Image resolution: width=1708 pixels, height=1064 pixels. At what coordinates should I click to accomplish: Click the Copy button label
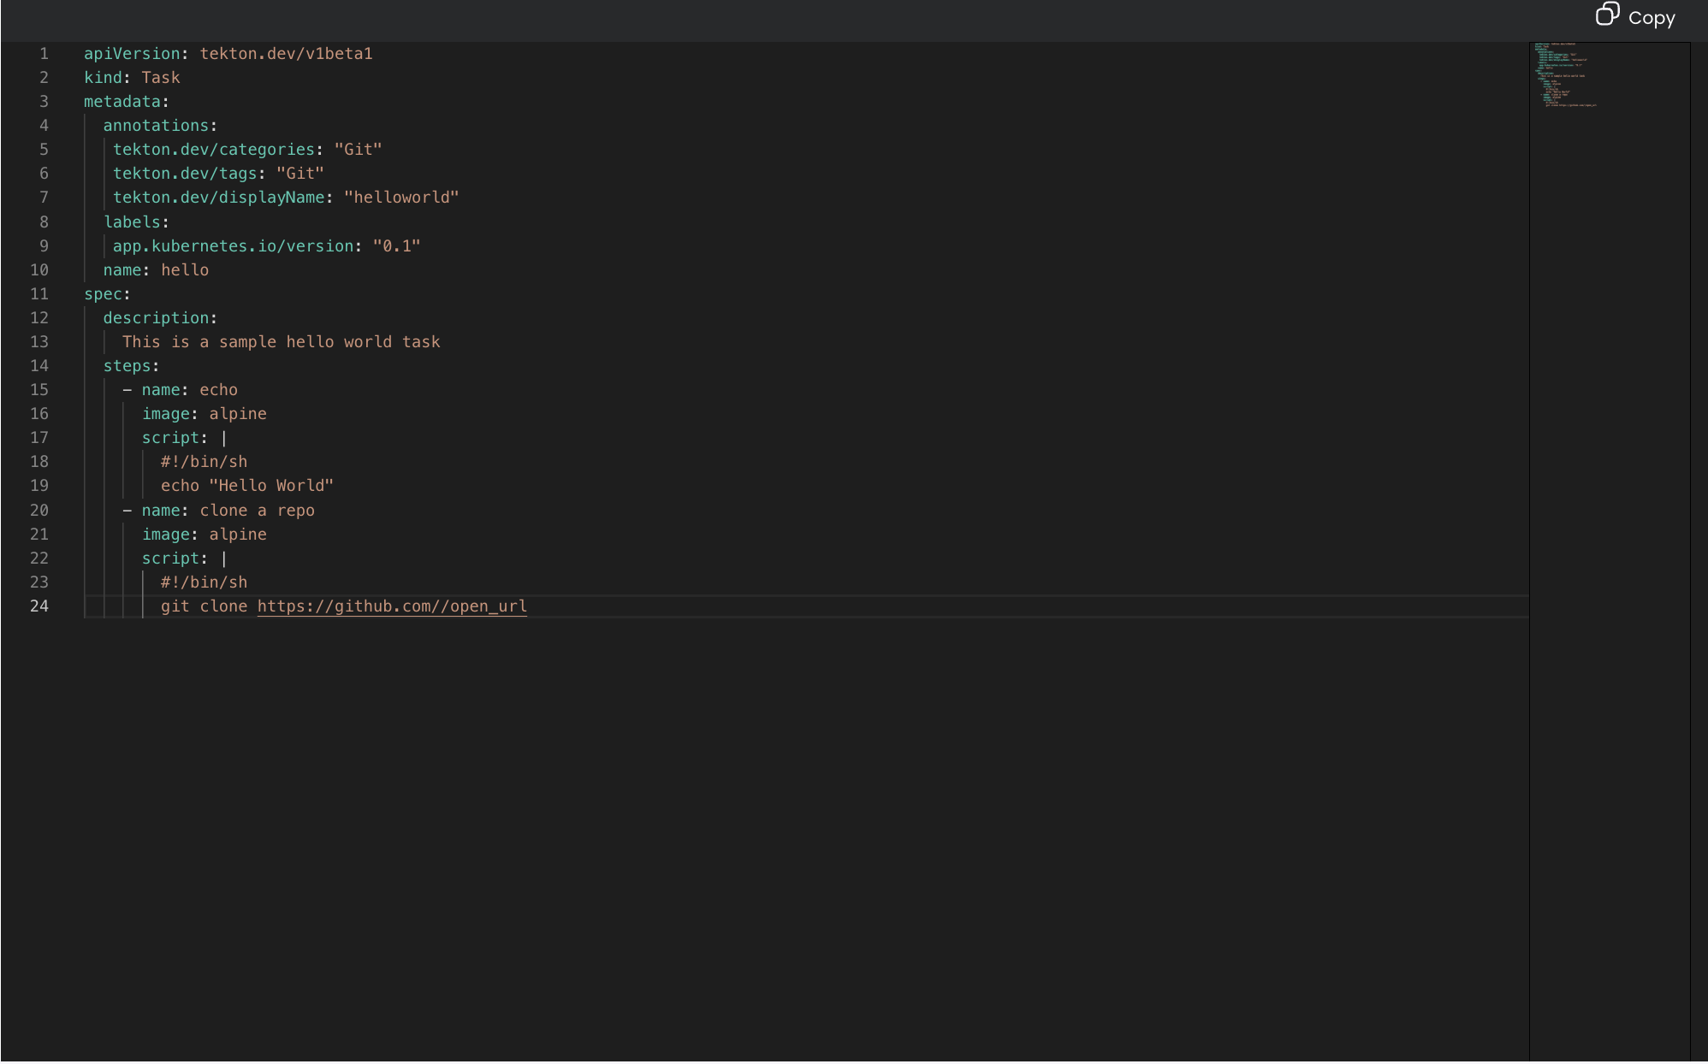[1651, 18]
